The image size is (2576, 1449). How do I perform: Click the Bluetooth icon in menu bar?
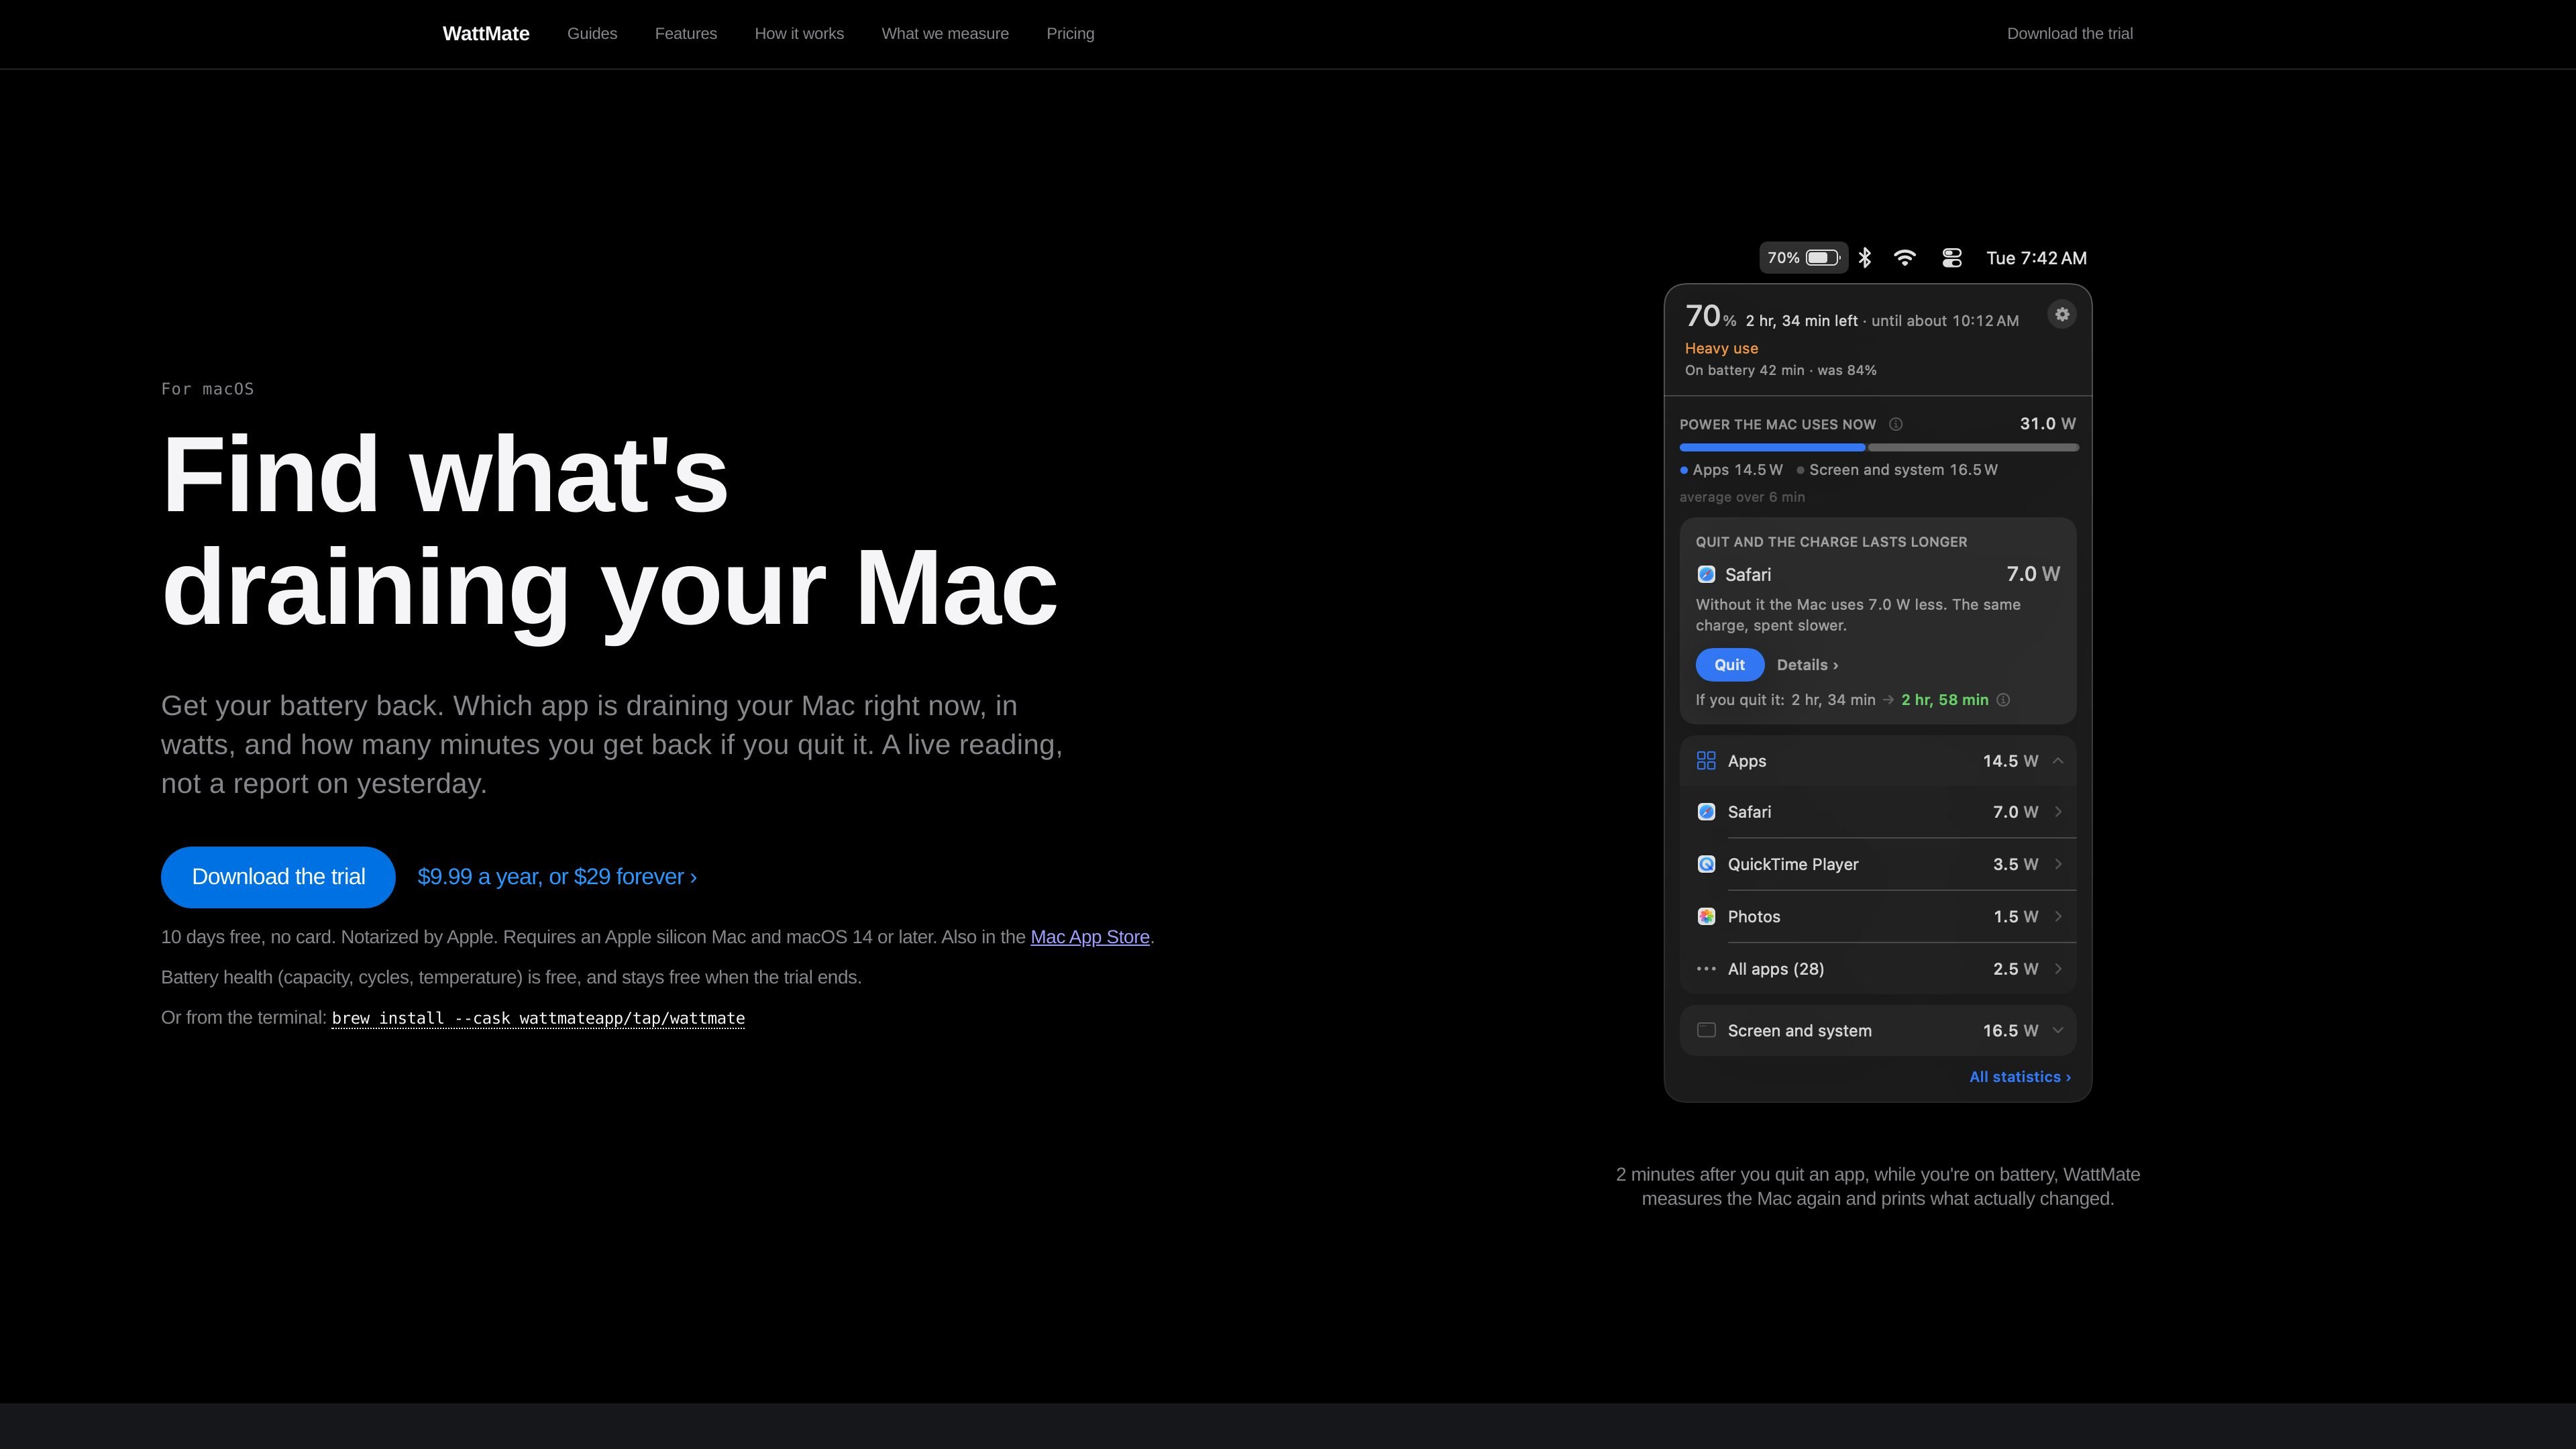coord(1865,258)
